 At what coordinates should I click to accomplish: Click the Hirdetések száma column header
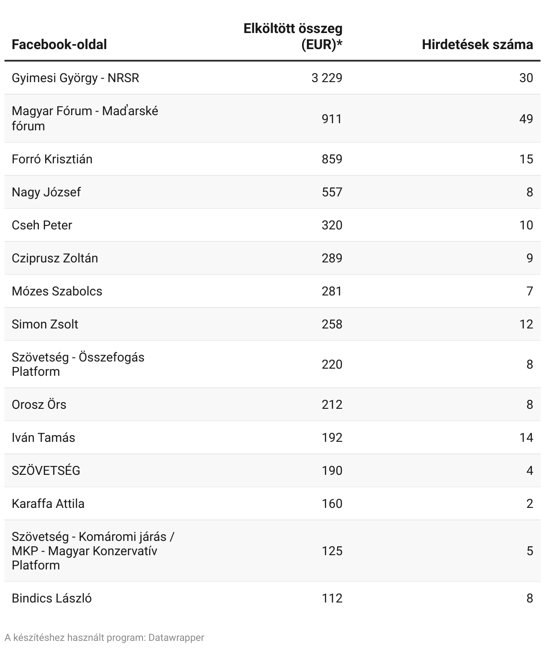[477, 45]
